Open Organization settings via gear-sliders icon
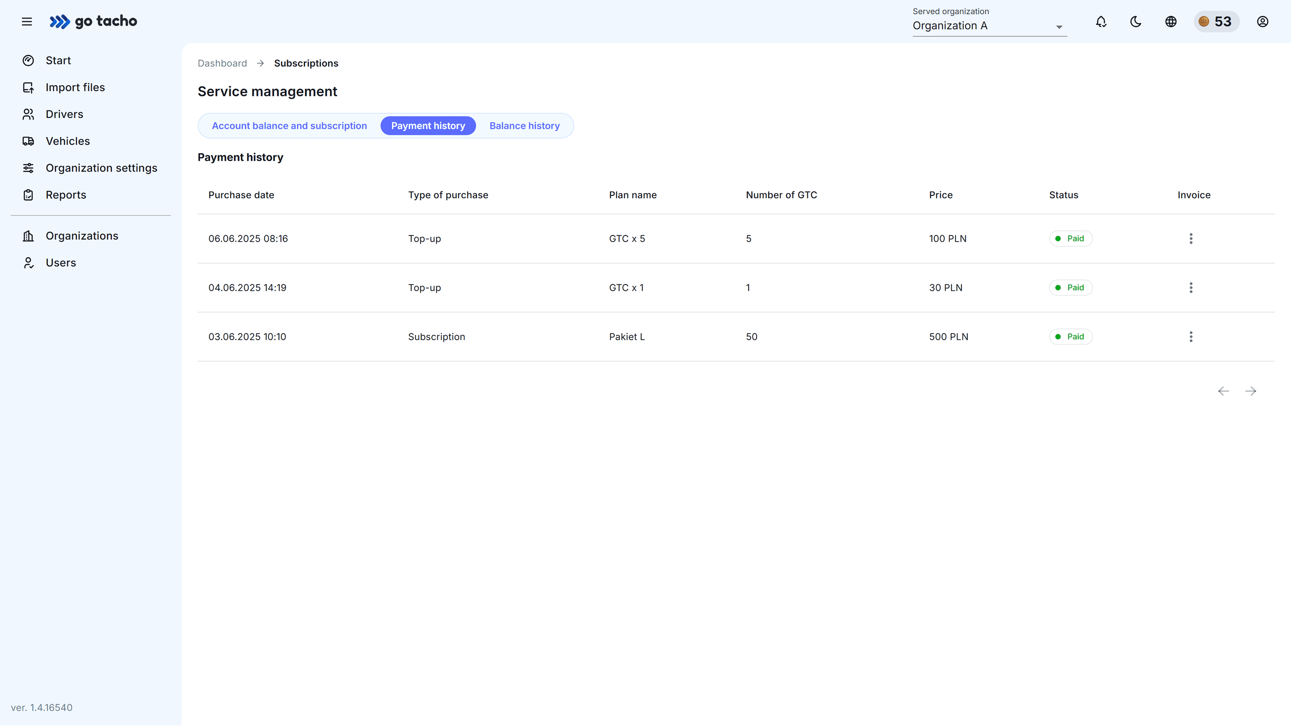The image size is (1291, 726). (x=29, y=168)
